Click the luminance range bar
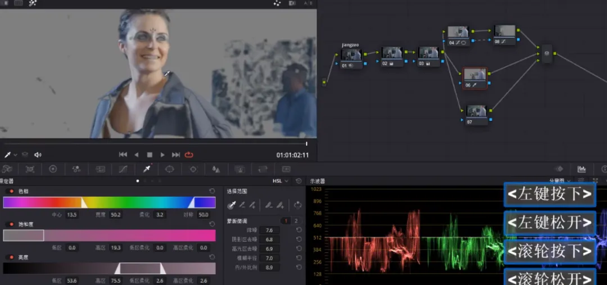 pyautogui.click(x=109, y=268)
